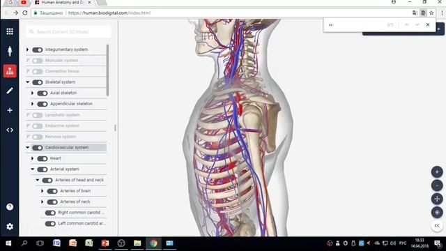The height and width of the screenshot is (251, 446).
Task: Collapse the view controls with double chevron
Action: 437,226
